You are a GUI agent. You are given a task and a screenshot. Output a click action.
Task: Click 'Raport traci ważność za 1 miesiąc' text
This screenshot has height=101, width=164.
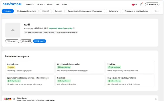pos(61,28)
